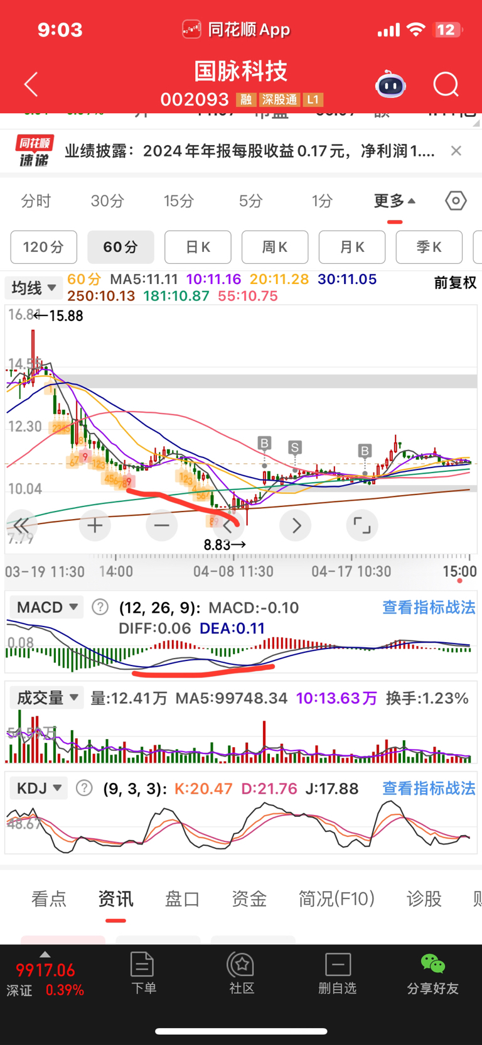This screenshot has width=482, height=1045.
Task: Select 月K monthly candlestick button
Action: click(x=352, y=247)
